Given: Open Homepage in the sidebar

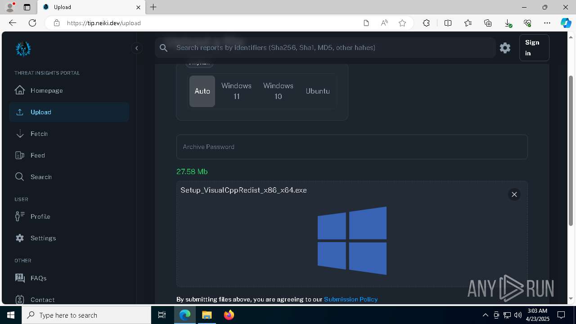Looking at the screenshot, I should (69, 90).
